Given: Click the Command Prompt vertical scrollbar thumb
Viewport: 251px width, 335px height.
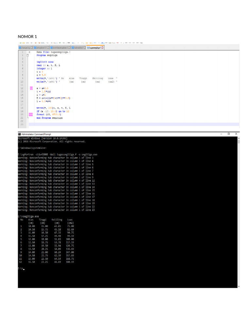Looking at the screenshot, I should coord(239,141).
